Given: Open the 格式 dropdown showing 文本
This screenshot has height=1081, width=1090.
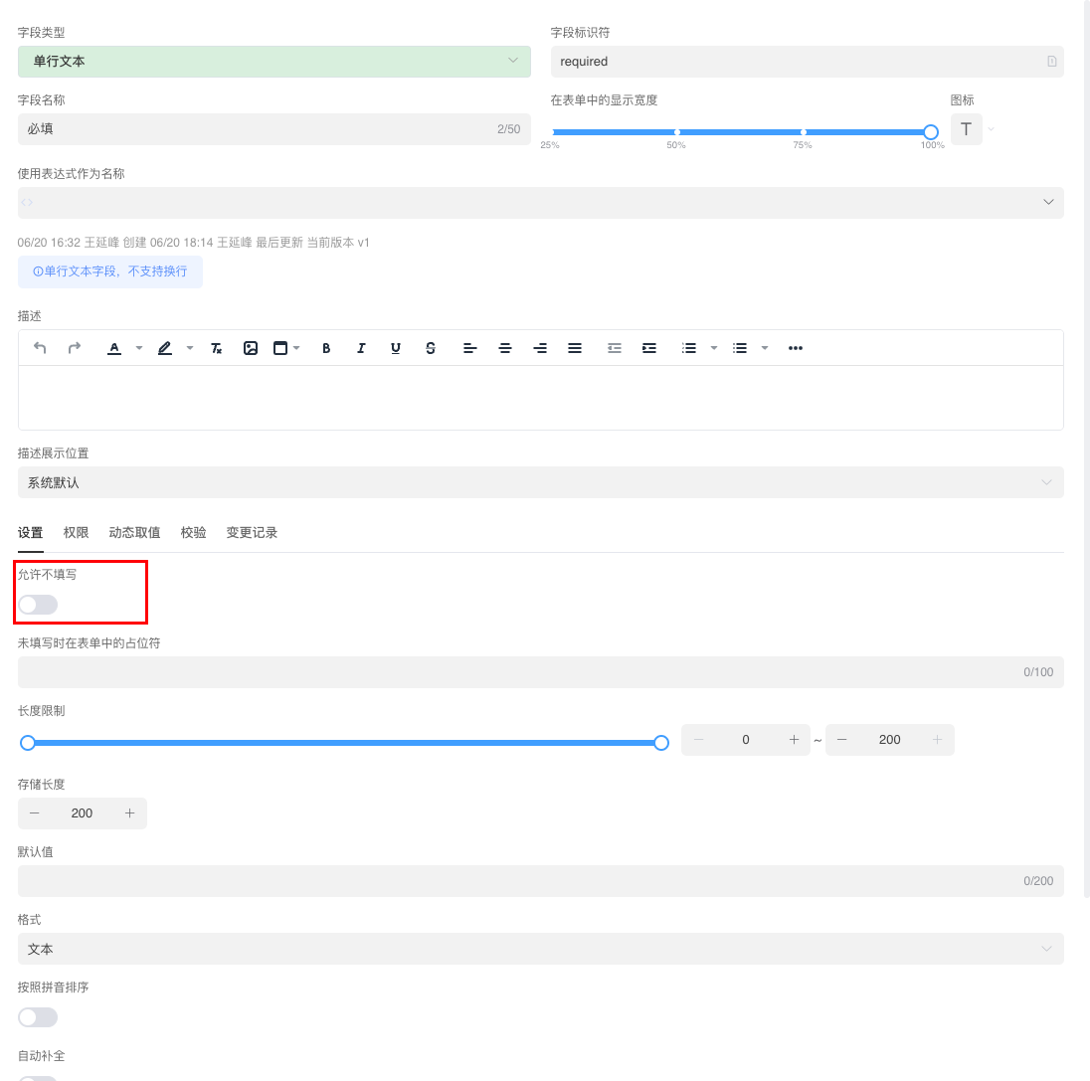Looking at the screenshot, I should 540,949.
